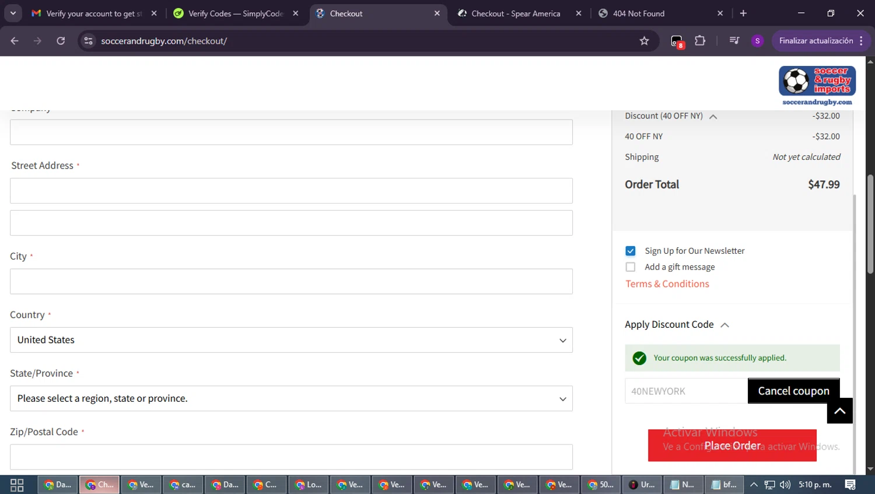Focus the Company input field

[291, 132]
